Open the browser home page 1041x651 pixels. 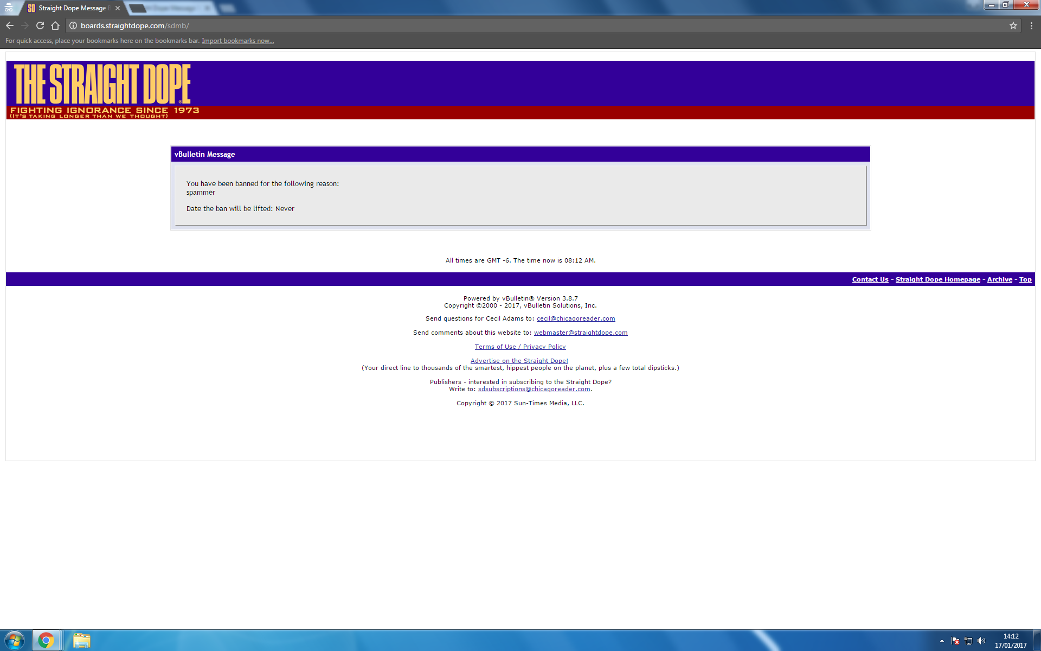pyautogui.click(x=55, y=25)
